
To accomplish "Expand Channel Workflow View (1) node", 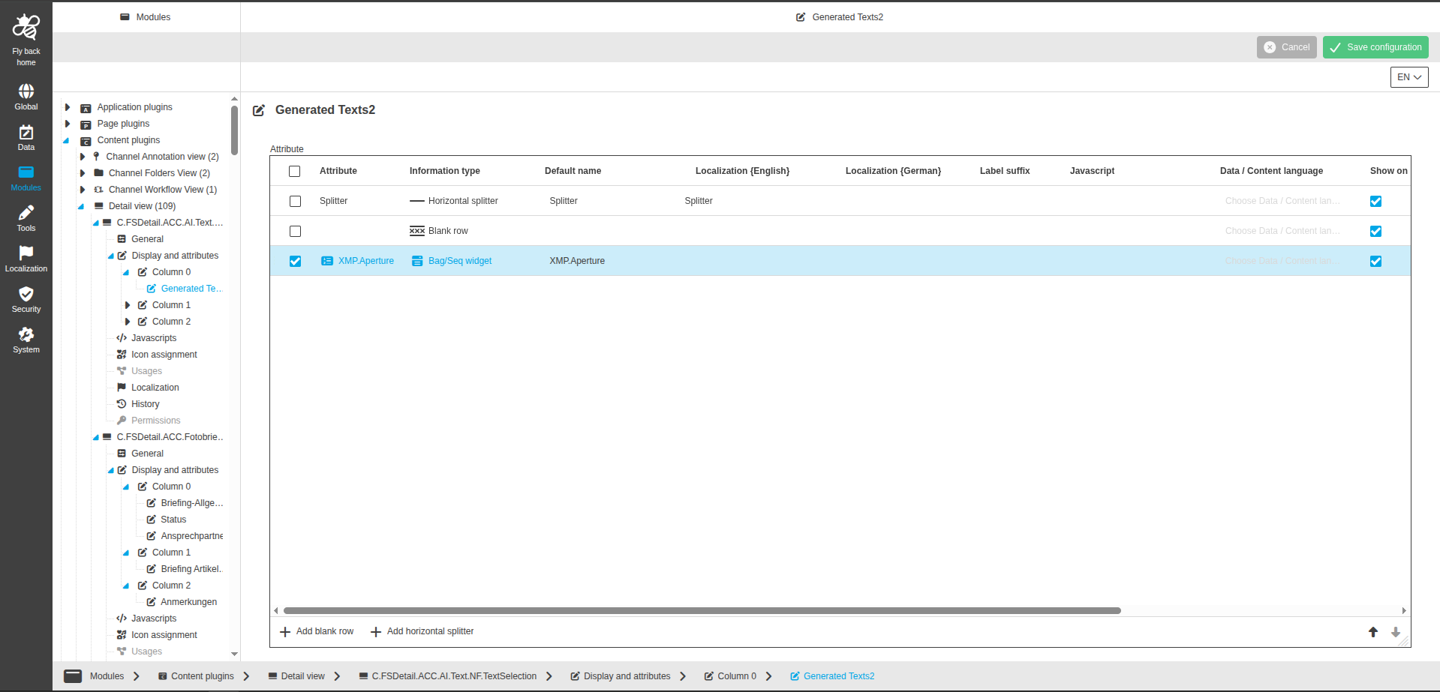I will tap(83, 190).
